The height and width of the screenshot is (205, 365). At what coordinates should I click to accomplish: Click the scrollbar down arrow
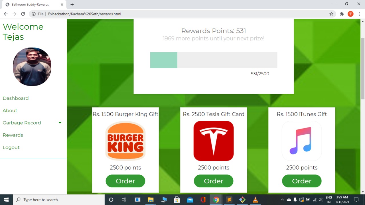pos(363,192)
